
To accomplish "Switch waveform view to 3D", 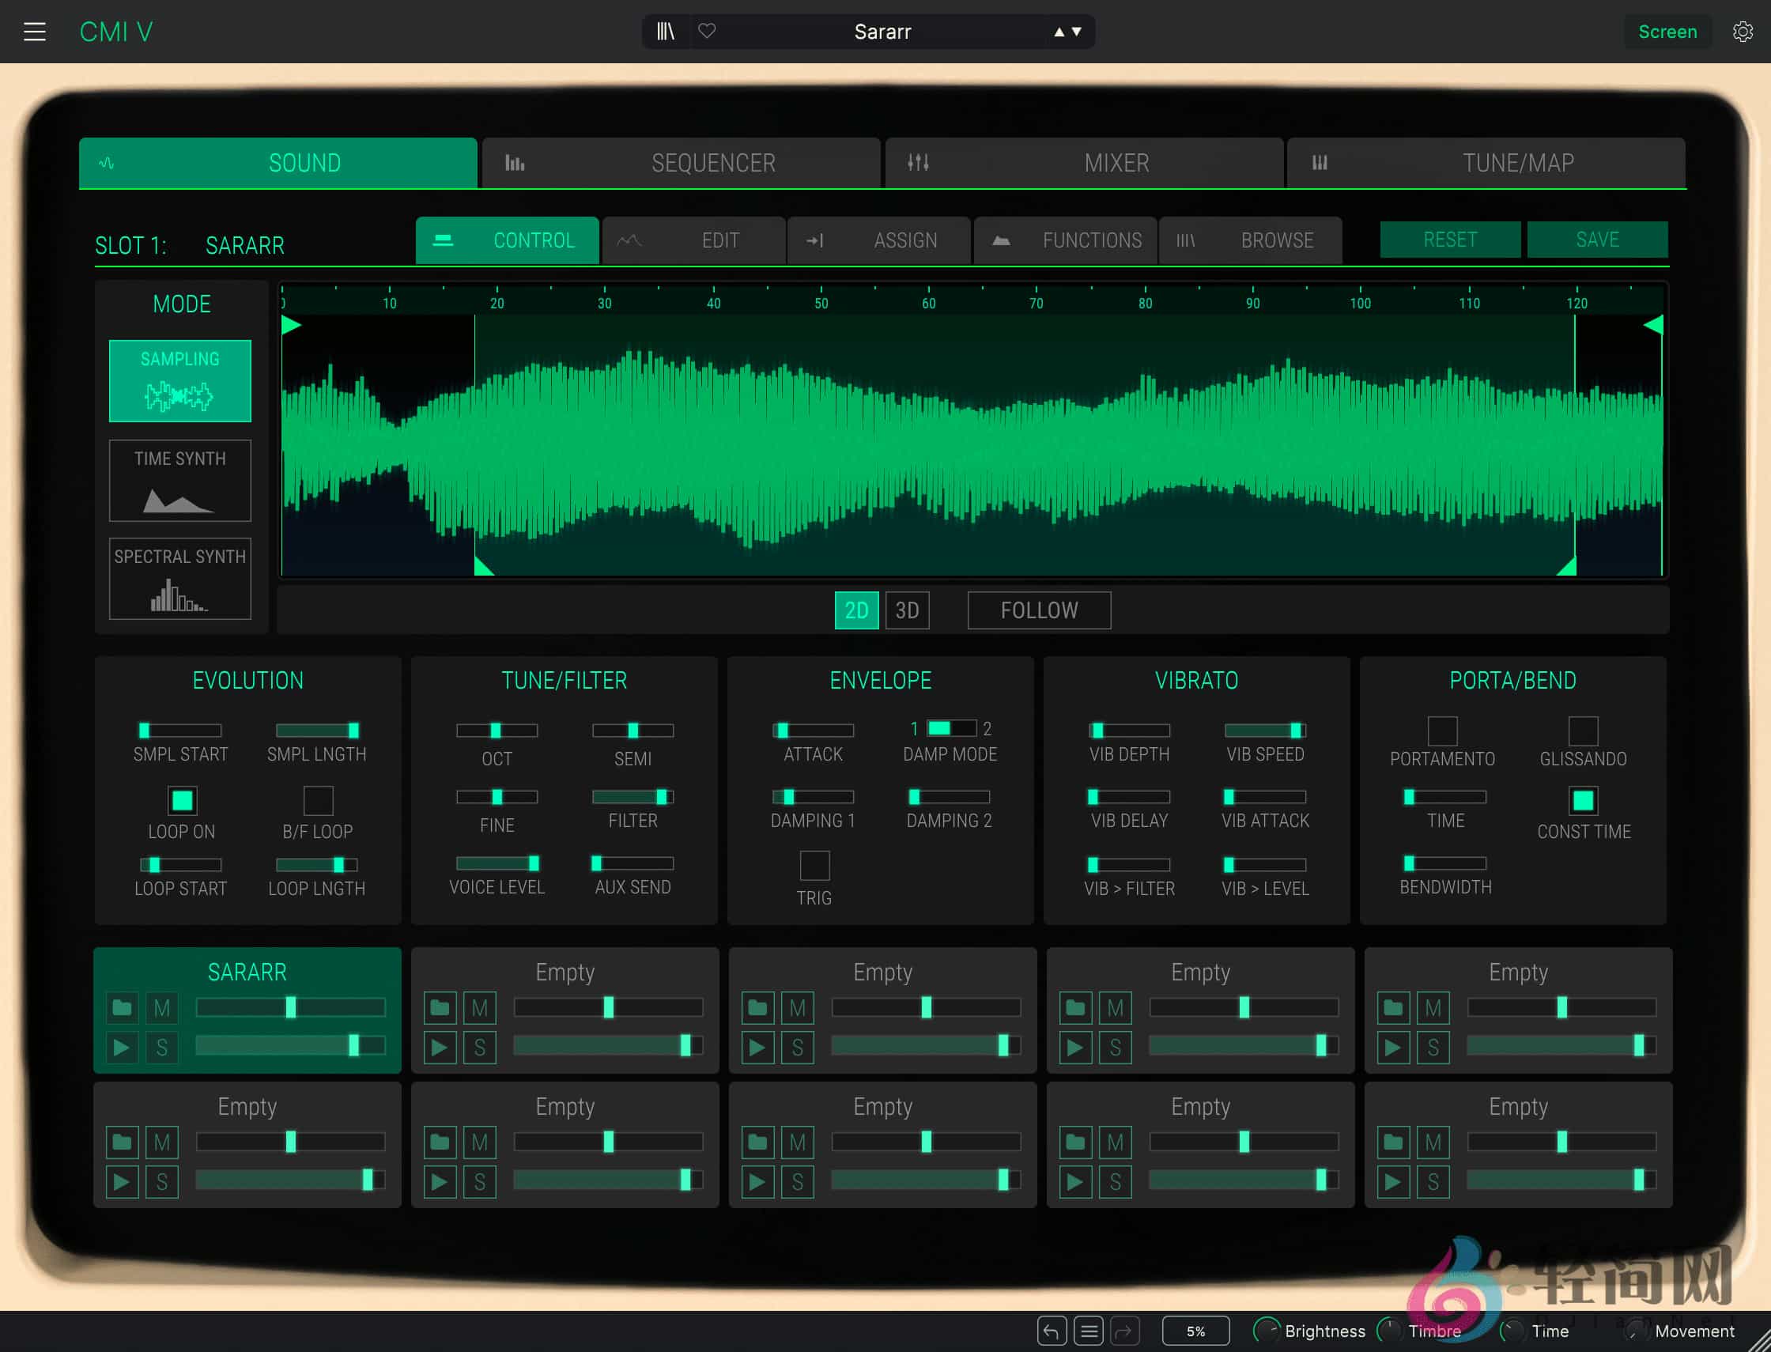I will tap(908, 610).
